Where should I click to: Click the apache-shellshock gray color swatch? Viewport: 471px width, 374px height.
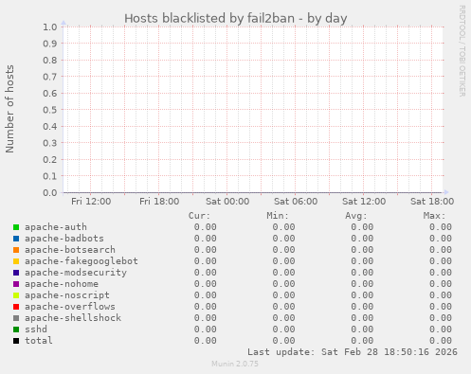[16, 318]
